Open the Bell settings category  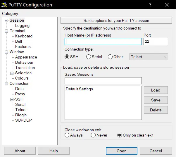18,41
